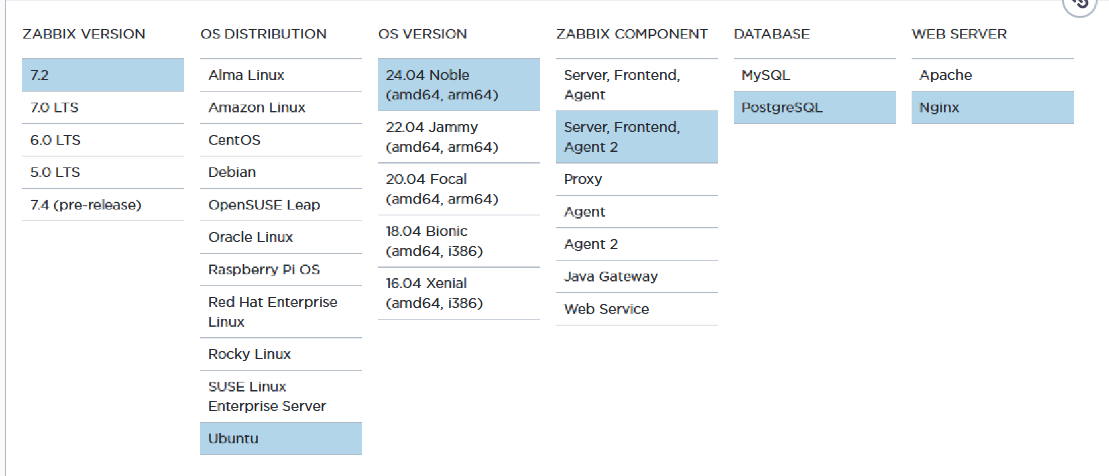
Task: Pick the Web Service component
Action: coord(636,309)
